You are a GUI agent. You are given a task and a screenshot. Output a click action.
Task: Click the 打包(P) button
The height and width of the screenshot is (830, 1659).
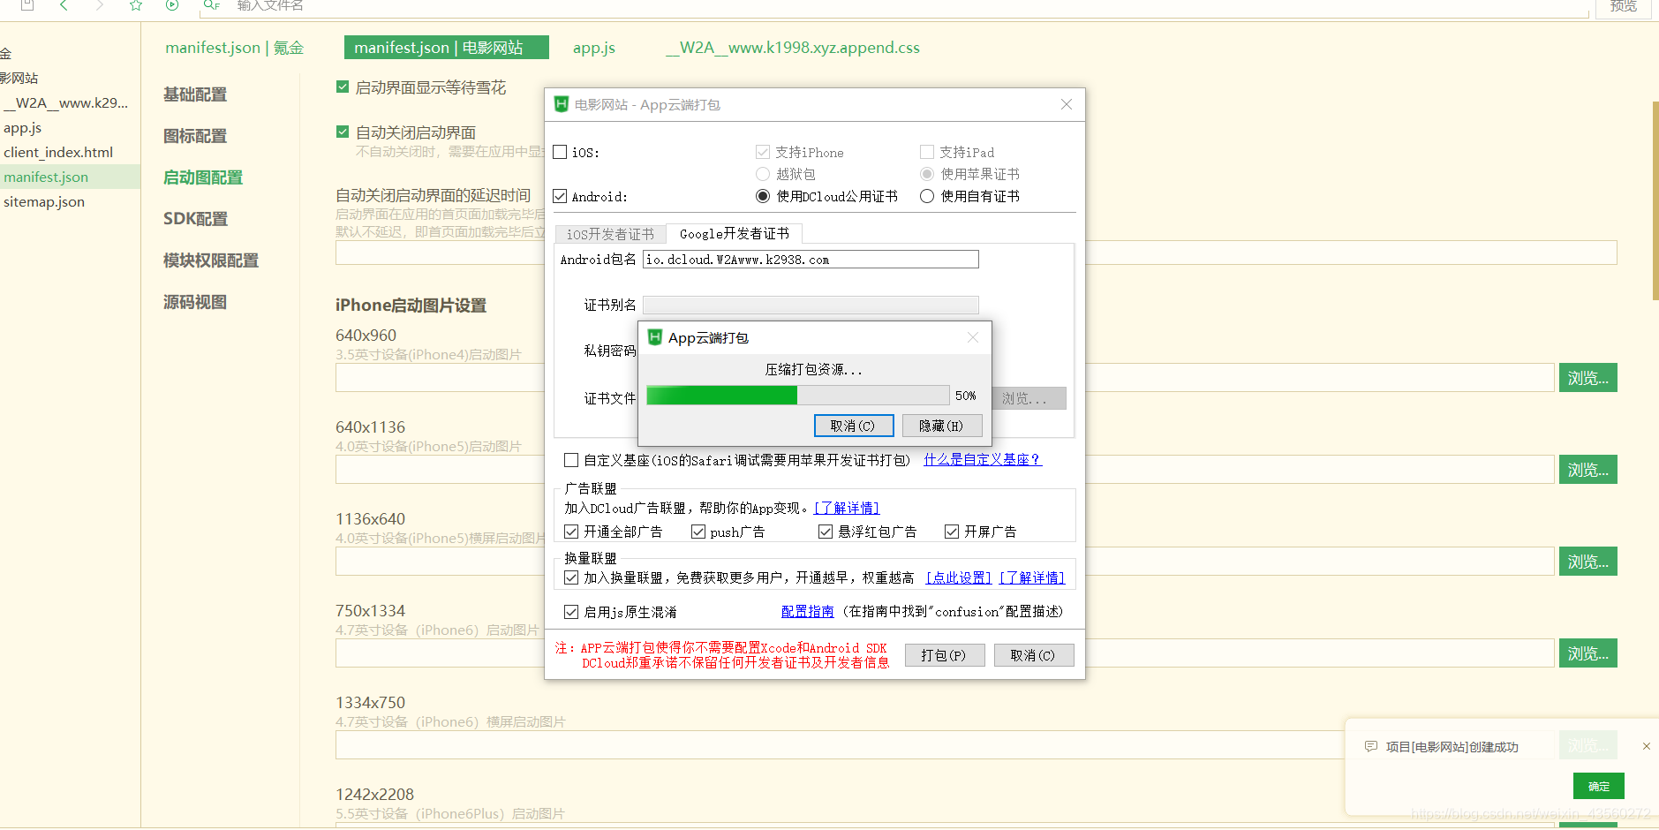pyautogui.click(x=944, y=654)
